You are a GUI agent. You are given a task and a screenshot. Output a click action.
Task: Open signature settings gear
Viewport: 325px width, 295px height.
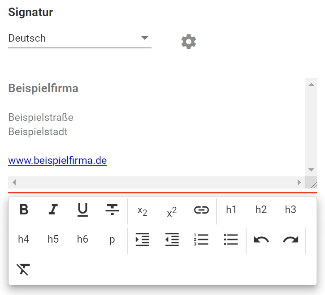coord(189,42)
